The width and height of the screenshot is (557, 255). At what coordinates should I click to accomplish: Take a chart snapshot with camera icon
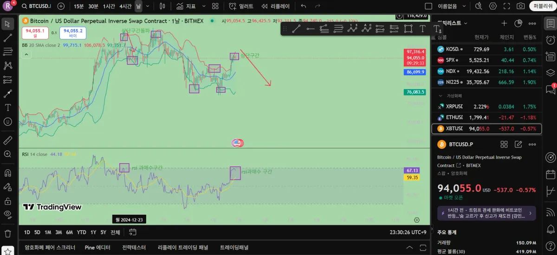(521, 6)
